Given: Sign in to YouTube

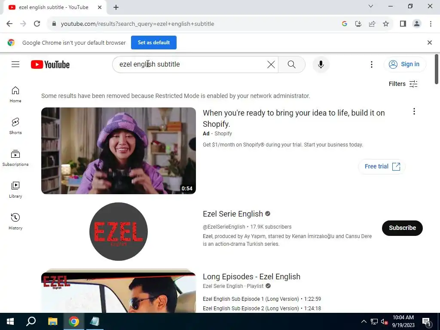Looking at the screenshot, I should (405, 64).
